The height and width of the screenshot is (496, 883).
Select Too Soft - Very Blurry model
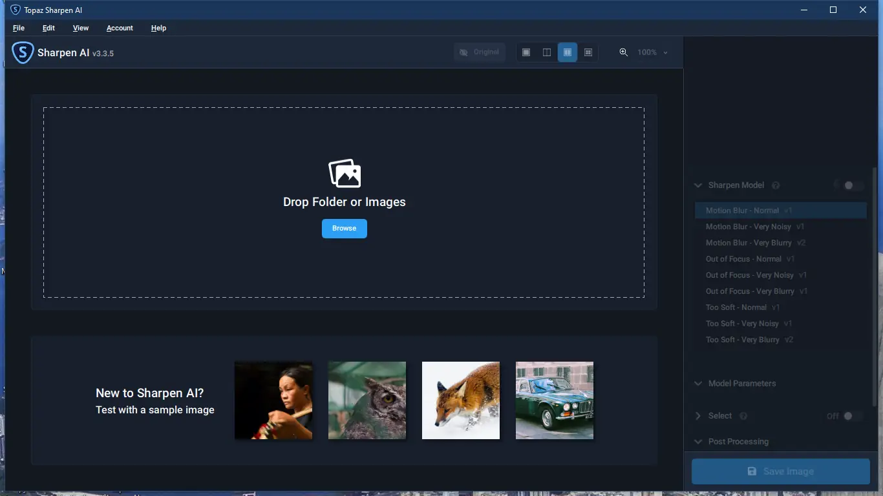(781, 340)
